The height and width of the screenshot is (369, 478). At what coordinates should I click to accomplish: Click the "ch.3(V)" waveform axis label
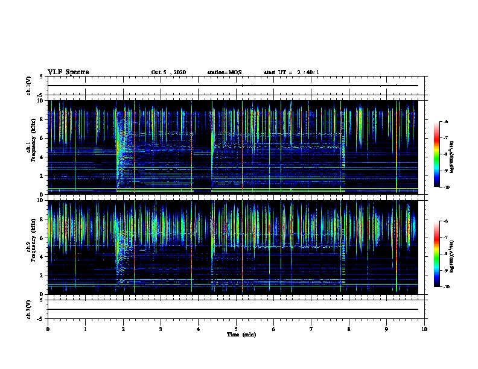click(x=28, y=310)
